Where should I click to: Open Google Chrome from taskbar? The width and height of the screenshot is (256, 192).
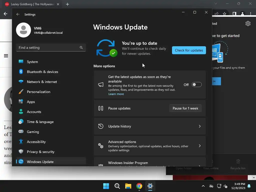[x=139, y=186]
